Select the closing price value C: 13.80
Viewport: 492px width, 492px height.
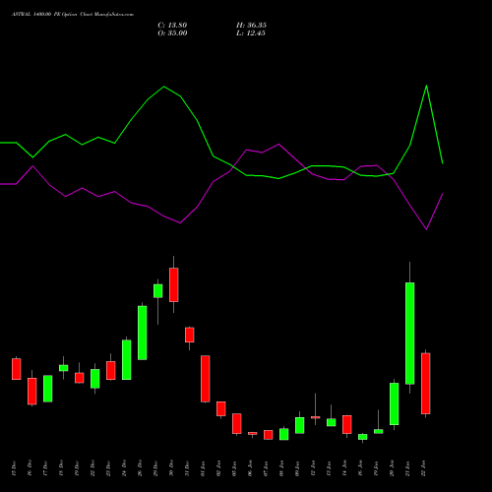[172, 26]
